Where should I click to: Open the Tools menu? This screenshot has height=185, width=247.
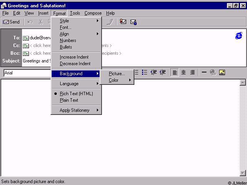tap(75, 13)
